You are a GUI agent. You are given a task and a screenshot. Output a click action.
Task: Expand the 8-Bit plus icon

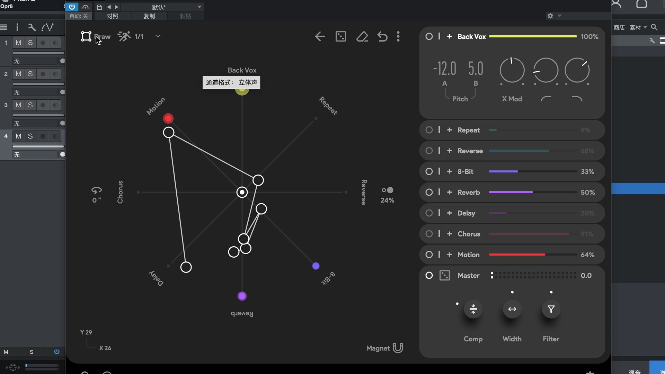coord(450,171)
